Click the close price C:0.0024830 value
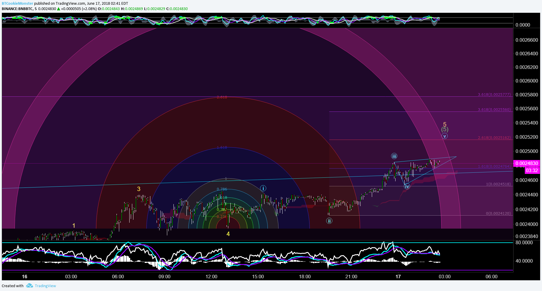542x291 pixels. click(x=177, y=9)
